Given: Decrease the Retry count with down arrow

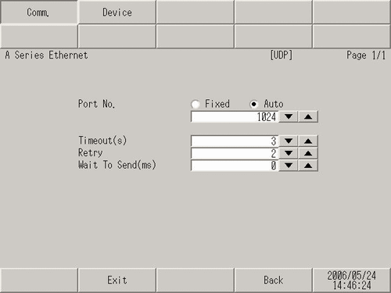Looking at the screenshot, I should click(289, 153).
